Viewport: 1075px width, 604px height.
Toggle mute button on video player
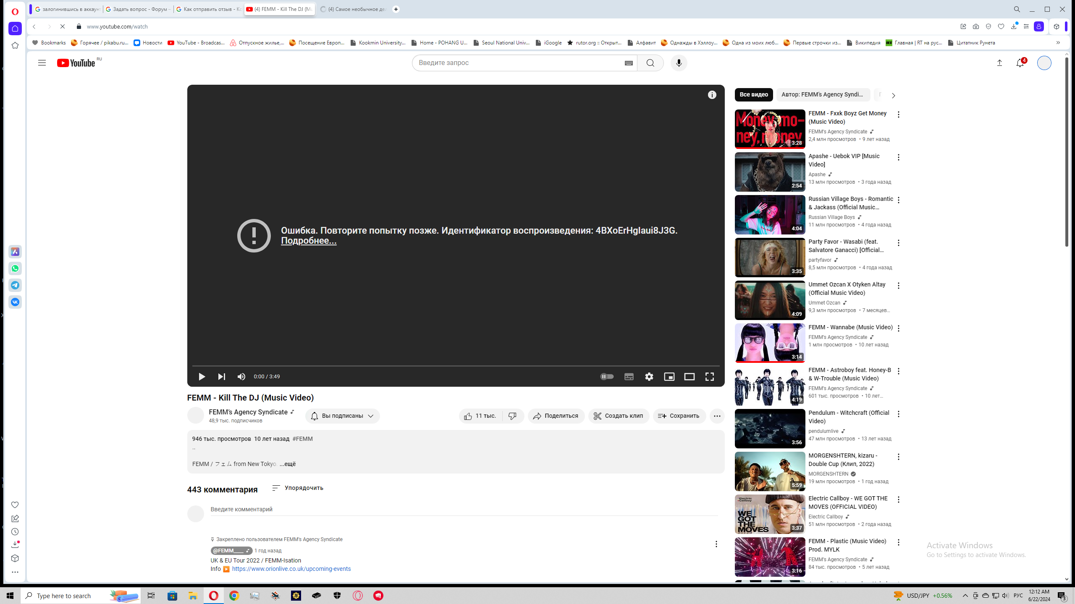(x=241, y=376)
